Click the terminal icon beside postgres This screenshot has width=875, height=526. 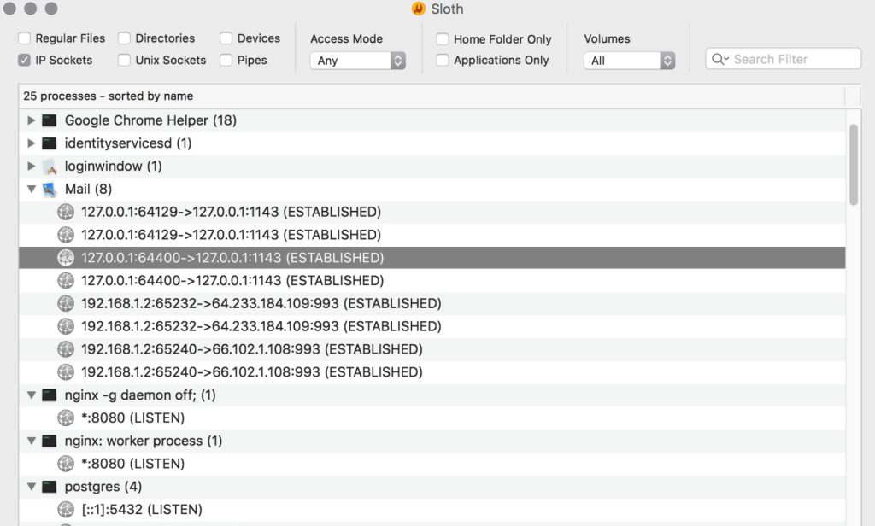pyautogui.click(x=49, y=487)
